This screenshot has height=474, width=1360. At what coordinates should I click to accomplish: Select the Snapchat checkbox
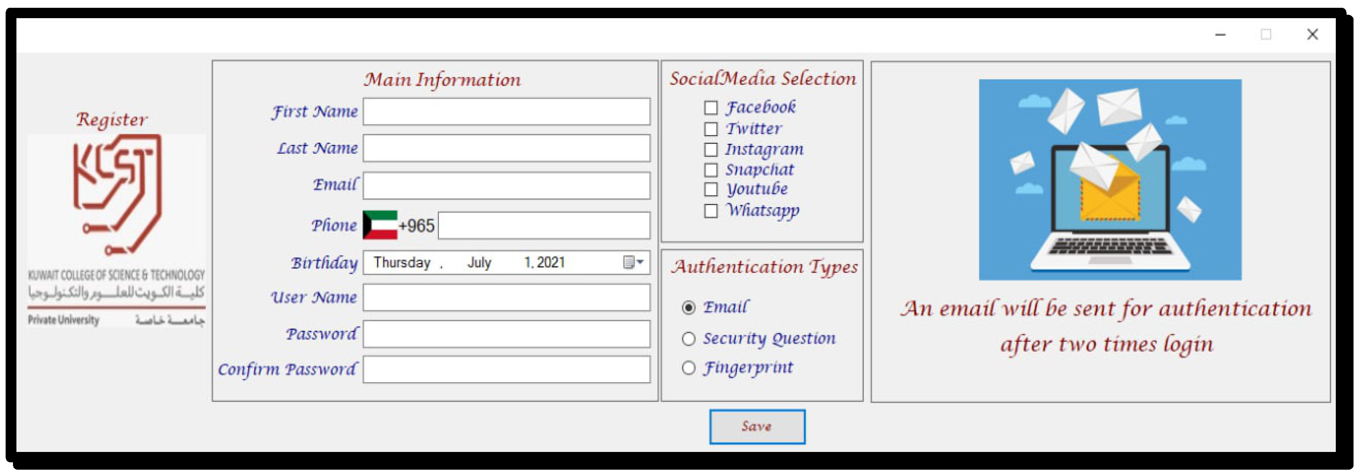710,170
